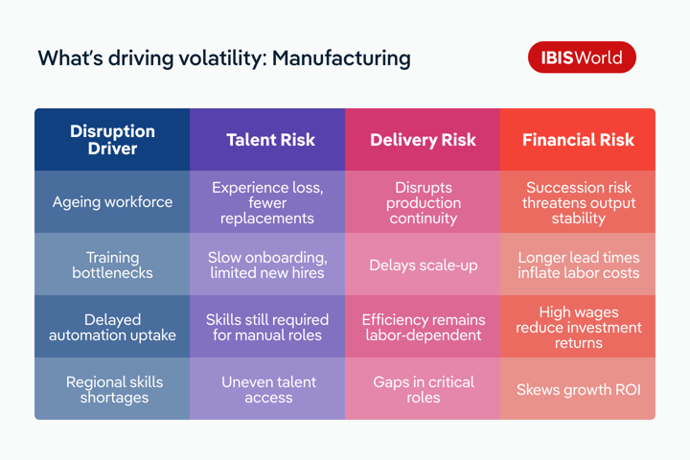This screenshot has height=460, width=690.
Task: Click the Delays scale-up cell
Action: point(423,264)
